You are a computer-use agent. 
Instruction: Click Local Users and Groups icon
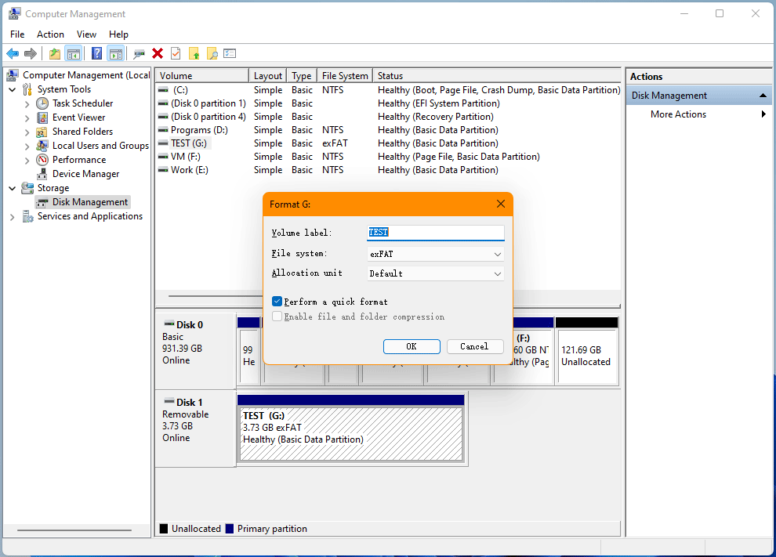tap(42, 146)
